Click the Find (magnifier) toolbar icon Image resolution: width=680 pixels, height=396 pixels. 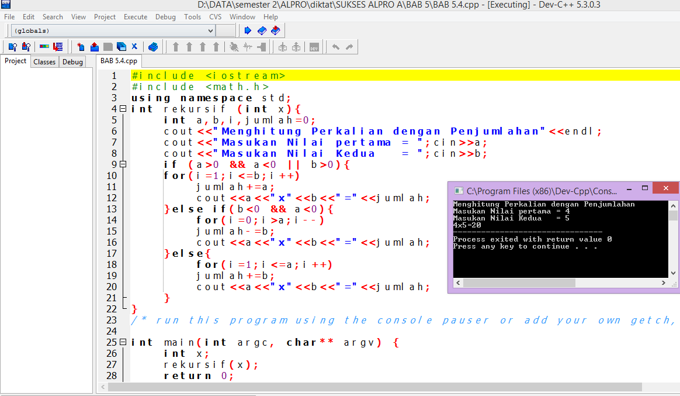click(x=13, y=47)
